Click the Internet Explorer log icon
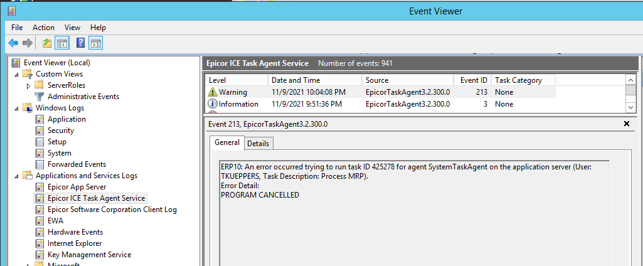The width and height of the screenshot is (643, 266). coord(40,243)
